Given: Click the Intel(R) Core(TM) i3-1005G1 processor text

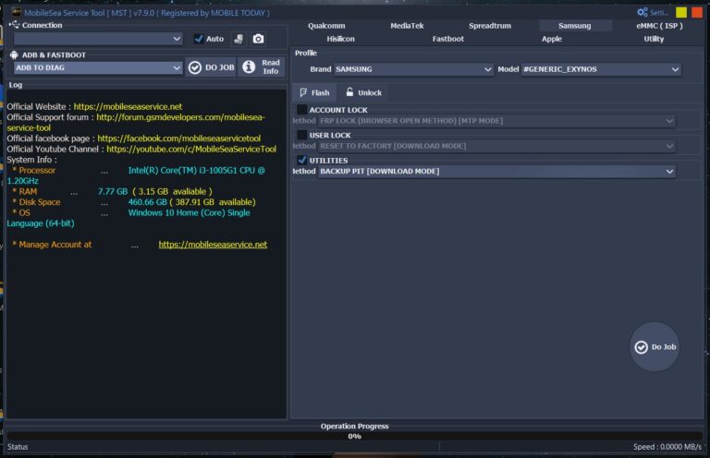Looking at the screenshot, I should [197, 170].
